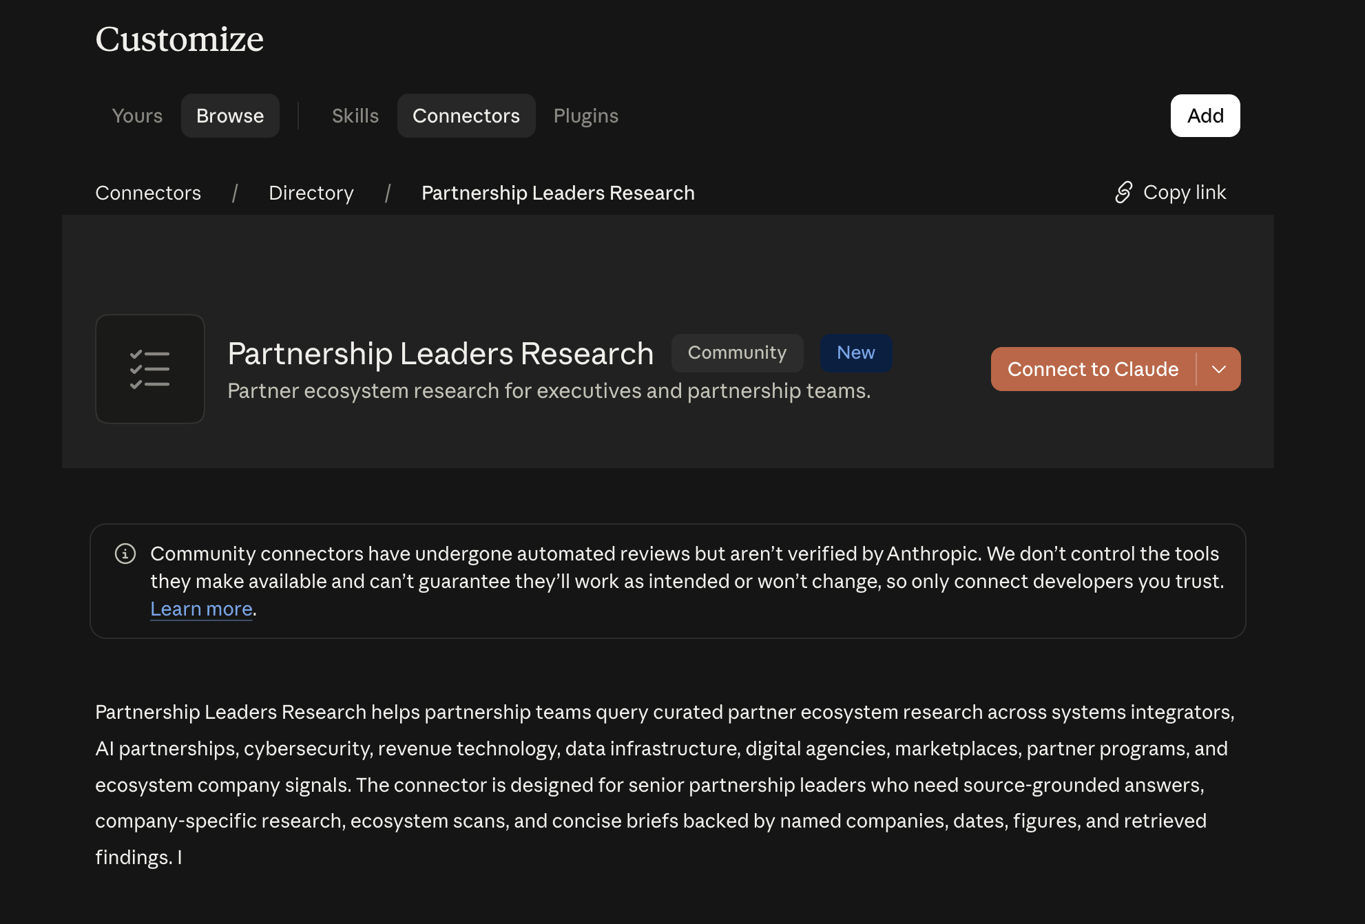The height and width of the screenshot is (924, 1365).
Task: Click the info circle icon in the notice
Action: [125, 554]
